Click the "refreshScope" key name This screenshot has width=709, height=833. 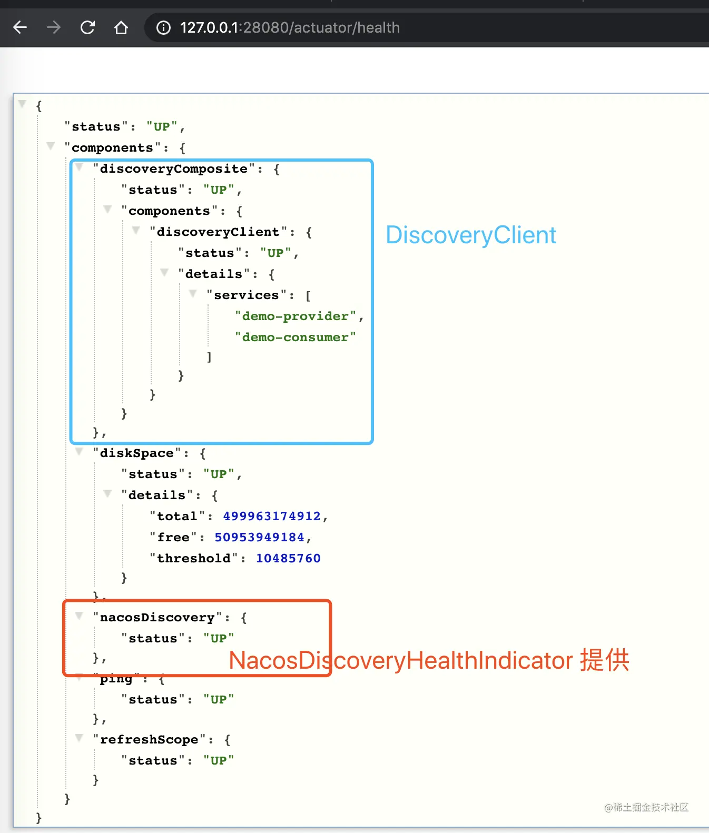[150, 739]
